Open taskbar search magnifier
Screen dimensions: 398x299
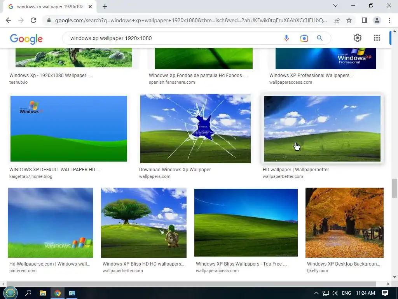28,293
